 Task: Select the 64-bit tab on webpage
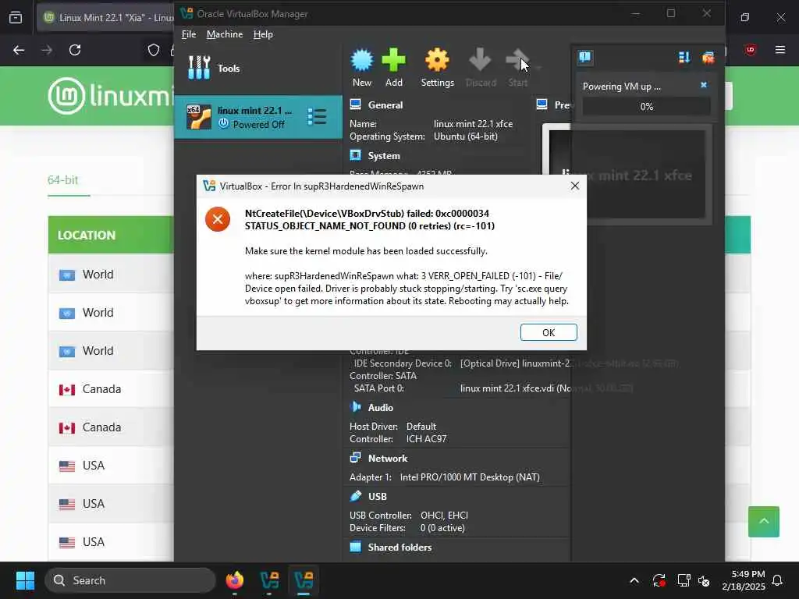coord(62,180)
